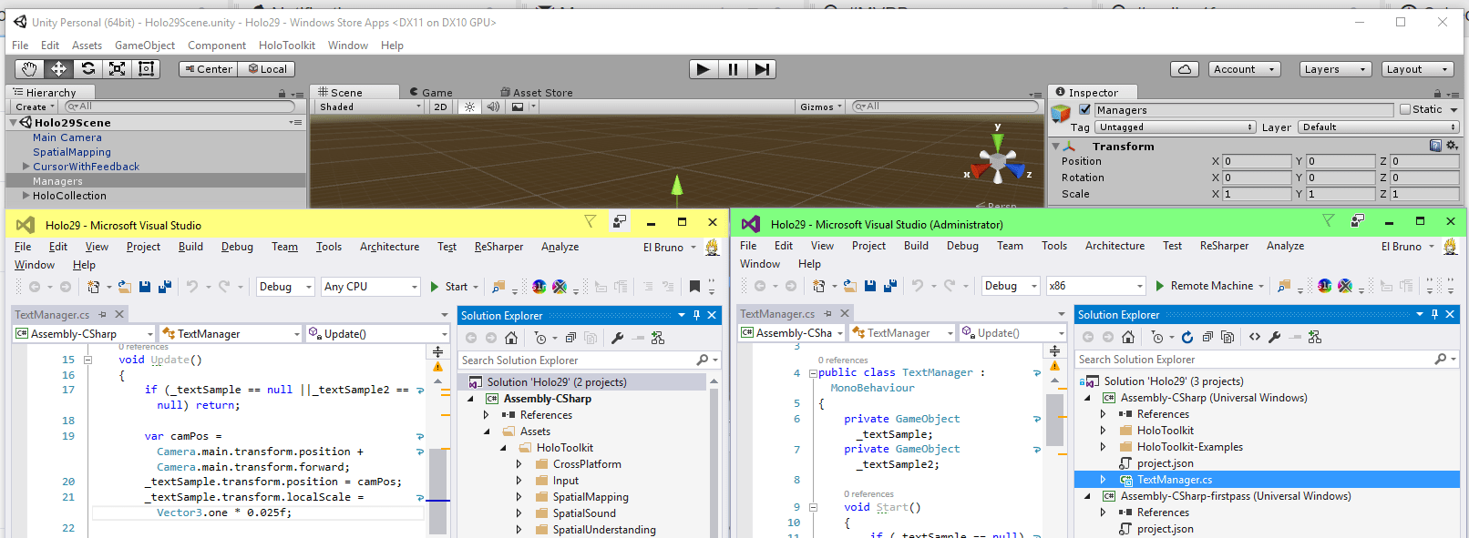Toggle scene audio speaker icon
This screenshot has height=538, width=1469.
point(493,107)
